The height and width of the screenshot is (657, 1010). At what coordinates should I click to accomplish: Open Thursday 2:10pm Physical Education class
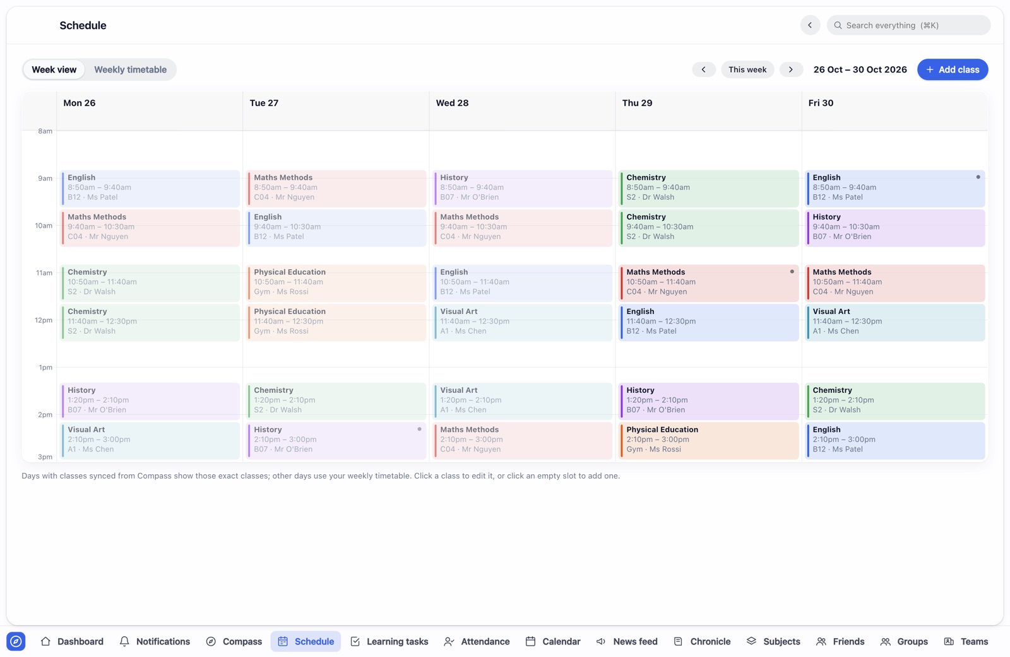[709, 440]
